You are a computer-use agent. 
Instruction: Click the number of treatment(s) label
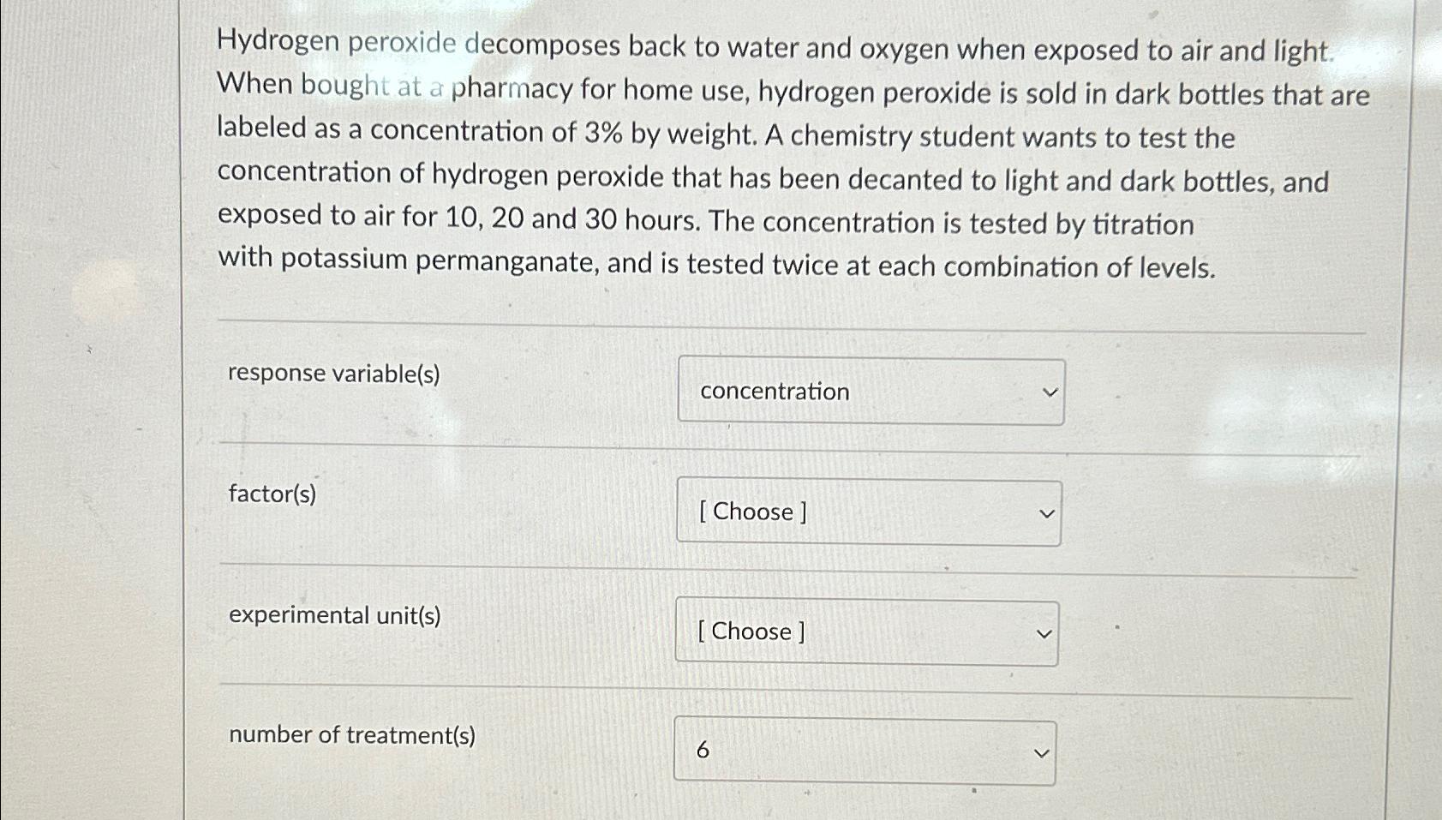tap(353, 735)
